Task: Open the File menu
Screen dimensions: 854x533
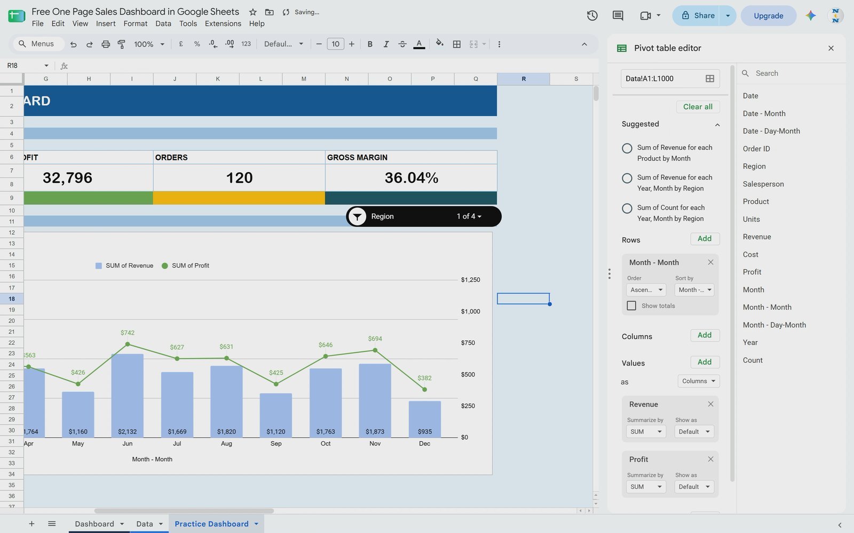Action: pos(37,23)
